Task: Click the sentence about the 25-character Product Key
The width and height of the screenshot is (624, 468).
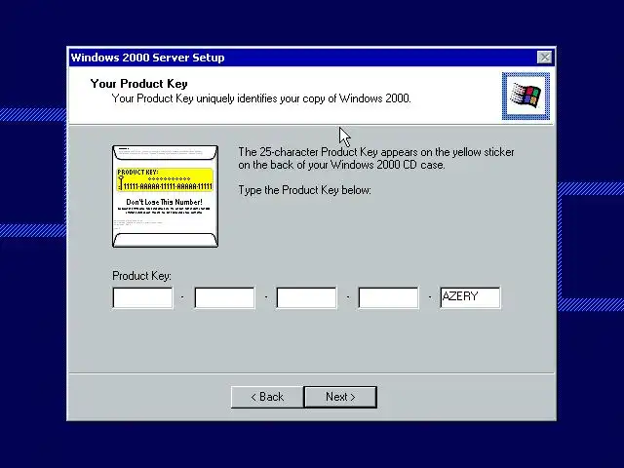Action: [376, 158]
